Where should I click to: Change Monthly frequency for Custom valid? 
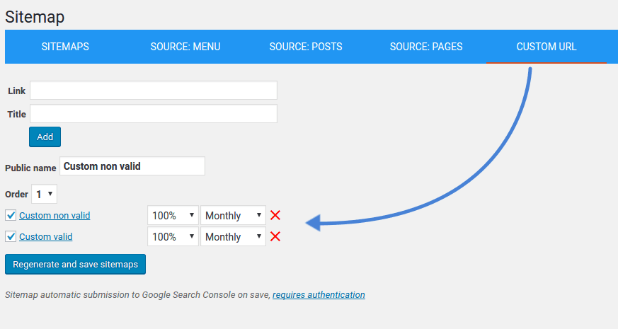pos(233,236)
